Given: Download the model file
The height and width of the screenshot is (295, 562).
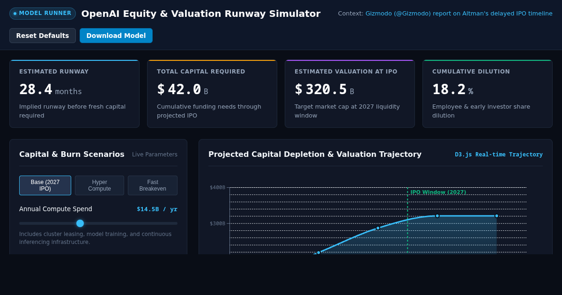Looking at the screenshot, I should 116,36.
